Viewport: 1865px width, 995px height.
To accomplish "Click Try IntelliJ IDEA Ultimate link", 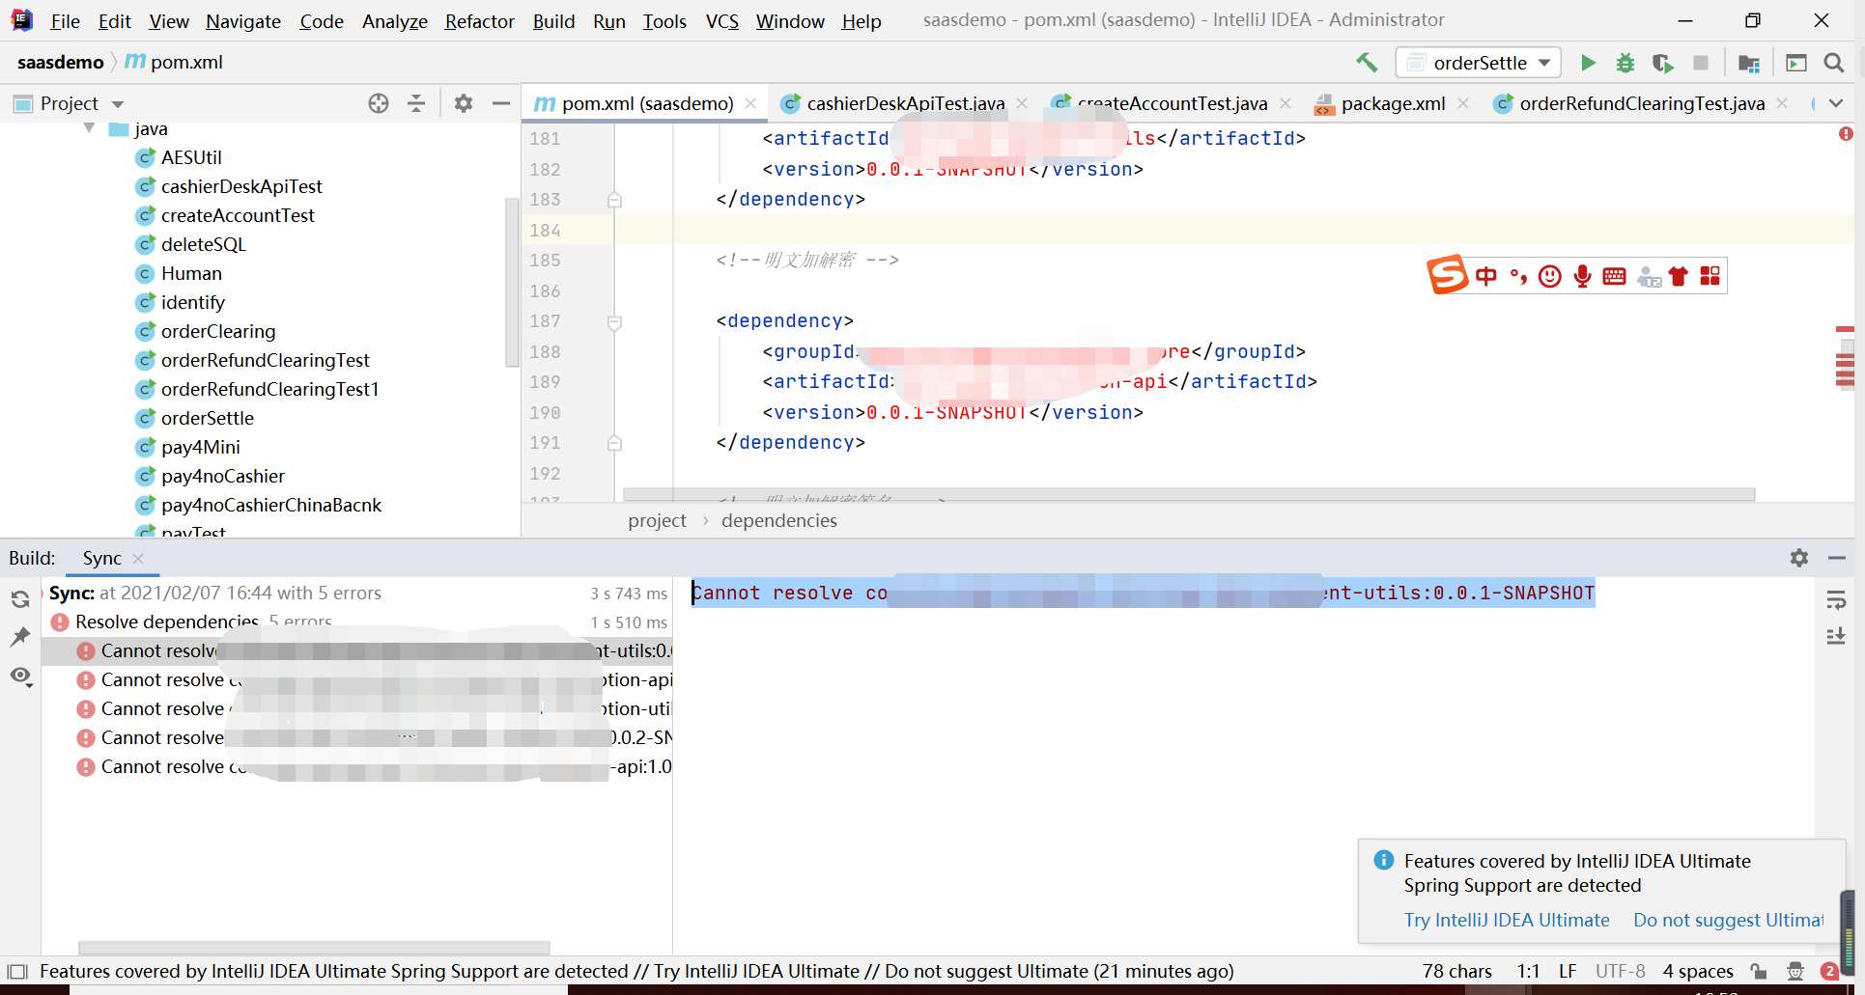I will [x=1506, y=920].
